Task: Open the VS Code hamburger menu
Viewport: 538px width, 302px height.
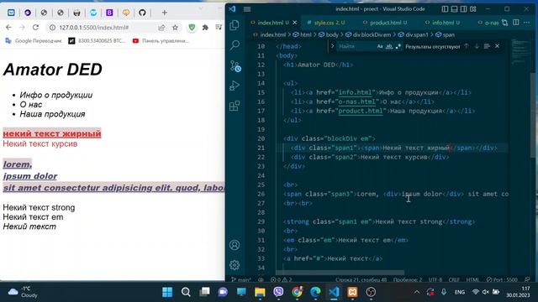Action: [247, 9]
